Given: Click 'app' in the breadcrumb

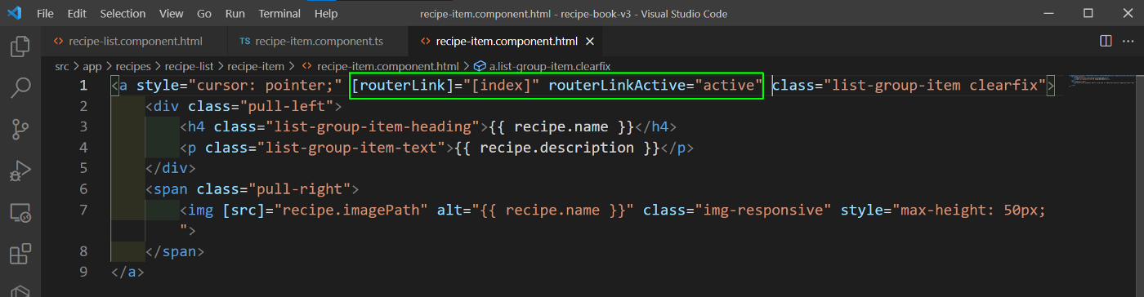Looking at the screenshot, I should pos(92,66).
